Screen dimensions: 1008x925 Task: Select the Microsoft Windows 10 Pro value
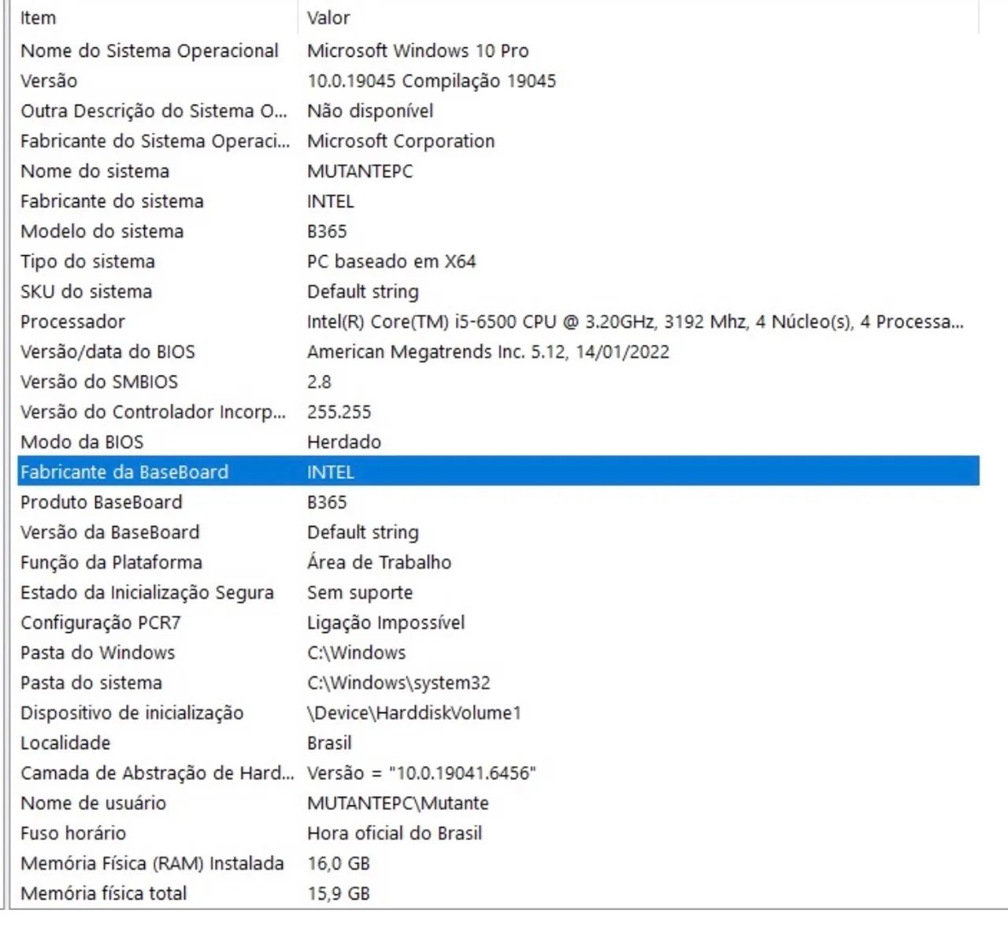(417, 51)
